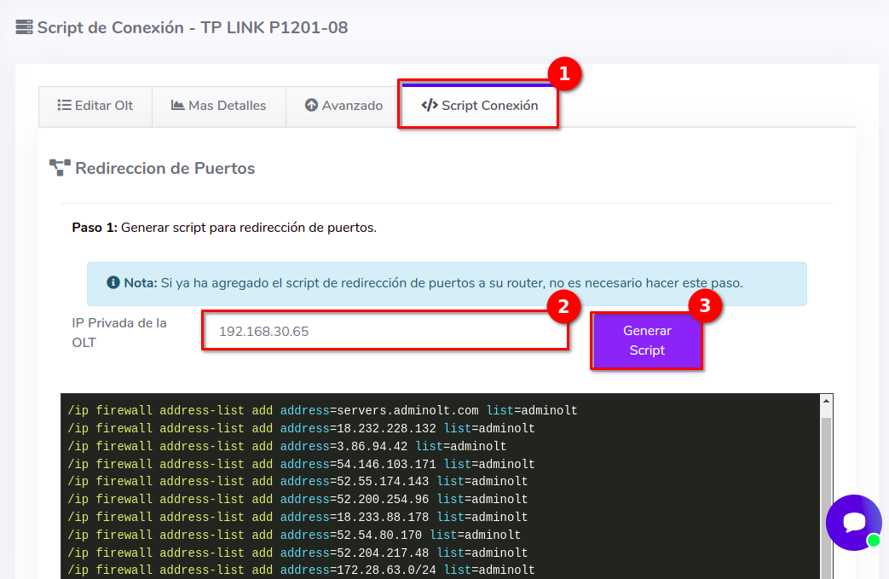Click the red step badge numbered 1
This screenshot has height=579, width=889.
click(563, 74)
